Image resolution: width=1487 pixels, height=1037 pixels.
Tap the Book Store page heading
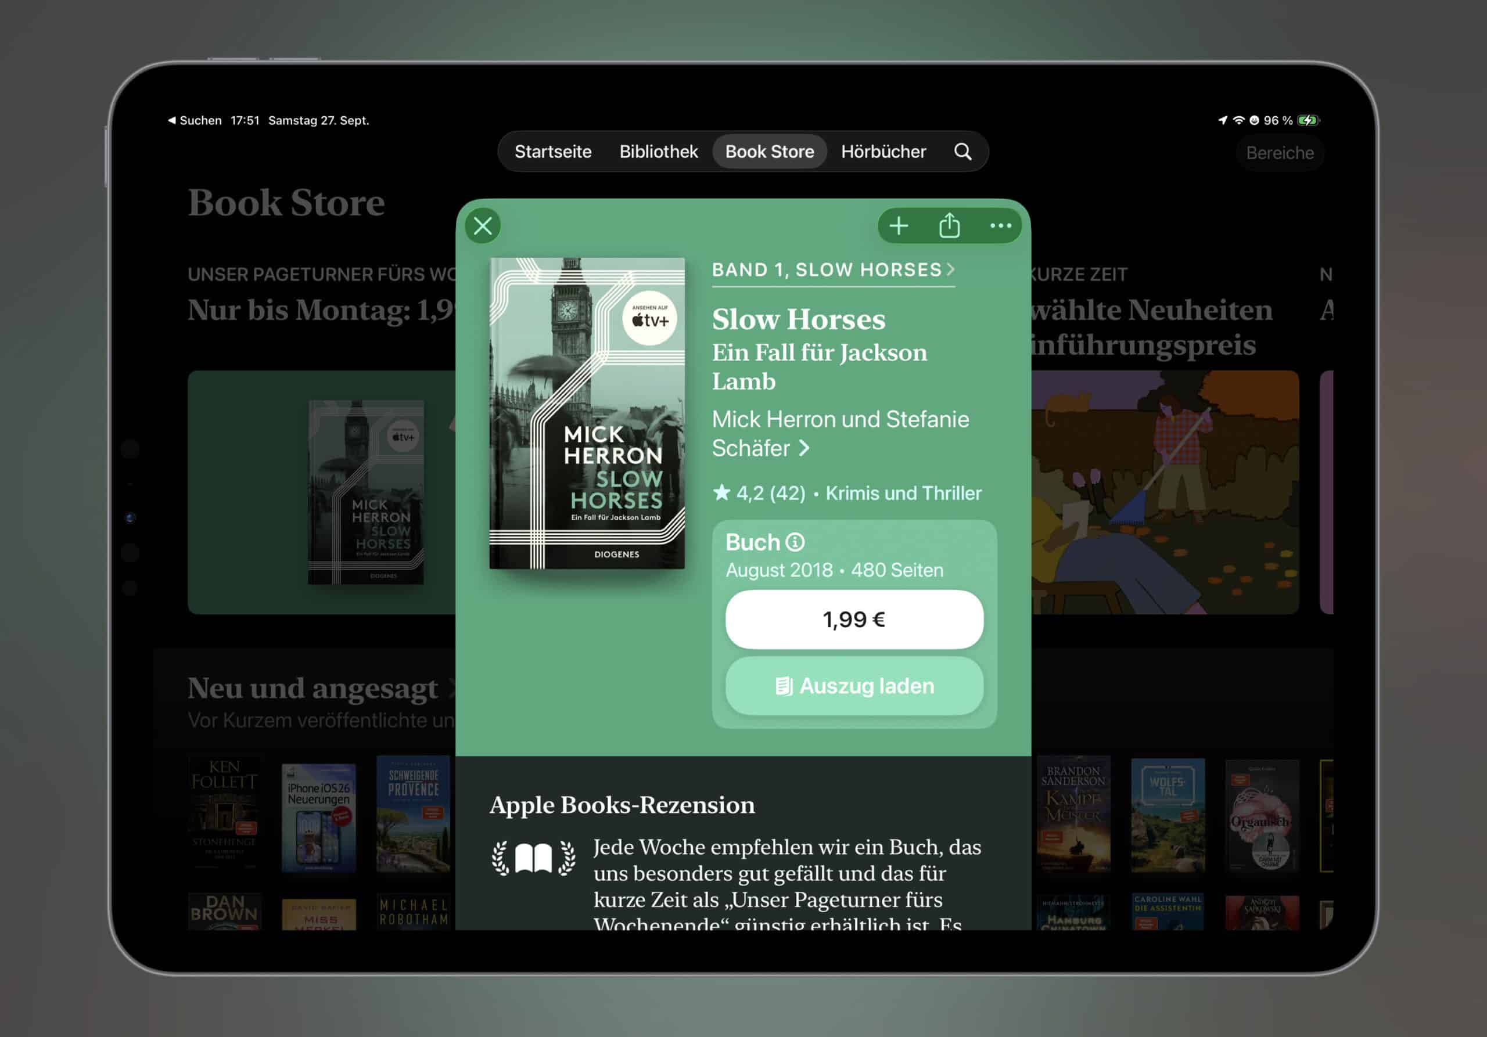tap(286, 203)
